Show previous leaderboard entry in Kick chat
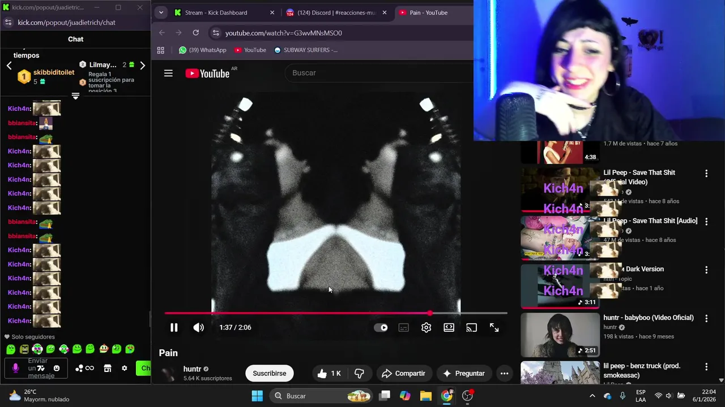The height and width of the screenshot is (407, 725). coord(9,66)
